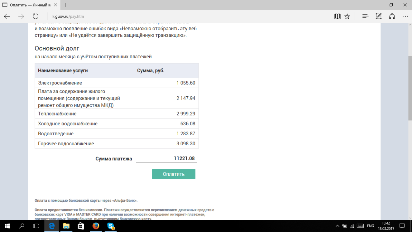This screenshot has width=412, height=232.
Task: Launch Firefox from the taskbar
Action: pos(96,226)
